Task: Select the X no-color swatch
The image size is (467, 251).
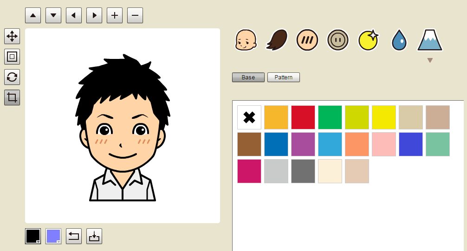Action: [x=249, y=117]
